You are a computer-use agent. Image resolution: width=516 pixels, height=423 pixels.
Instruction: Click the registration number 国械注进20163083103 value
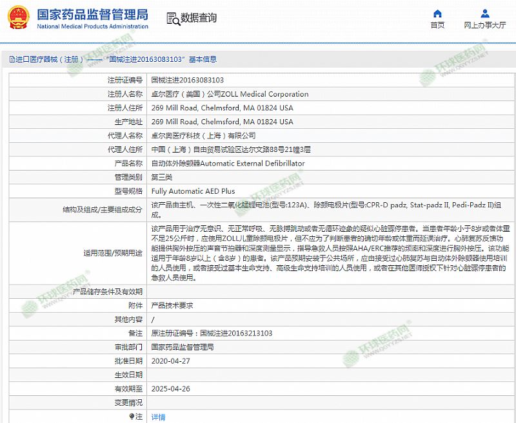187,80
